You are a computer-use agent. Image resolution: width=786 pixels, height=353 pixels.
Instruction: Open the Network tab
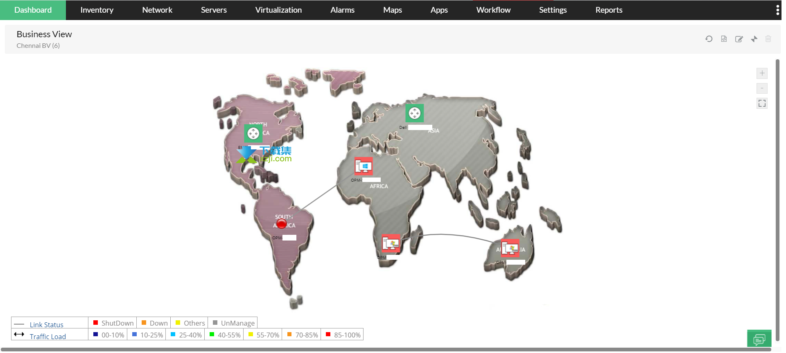coord(157,10)
